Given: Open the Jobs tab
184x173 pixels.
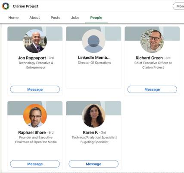Looking at the screenshot, I should click(x=75, y=18).
